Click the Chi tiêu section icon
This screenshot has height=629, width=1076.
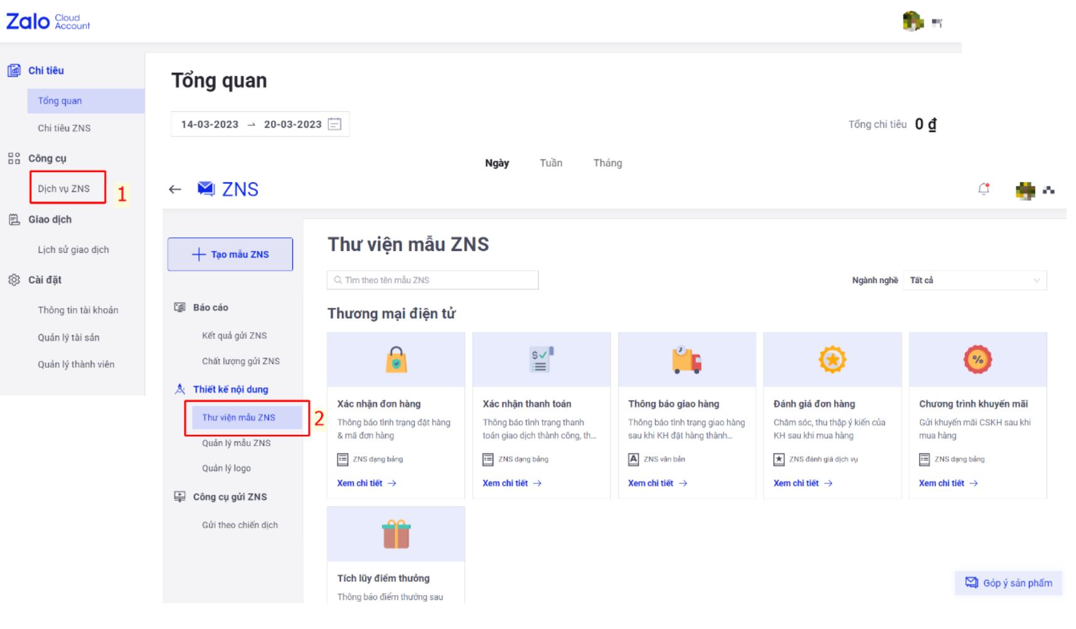click(14, 70)
